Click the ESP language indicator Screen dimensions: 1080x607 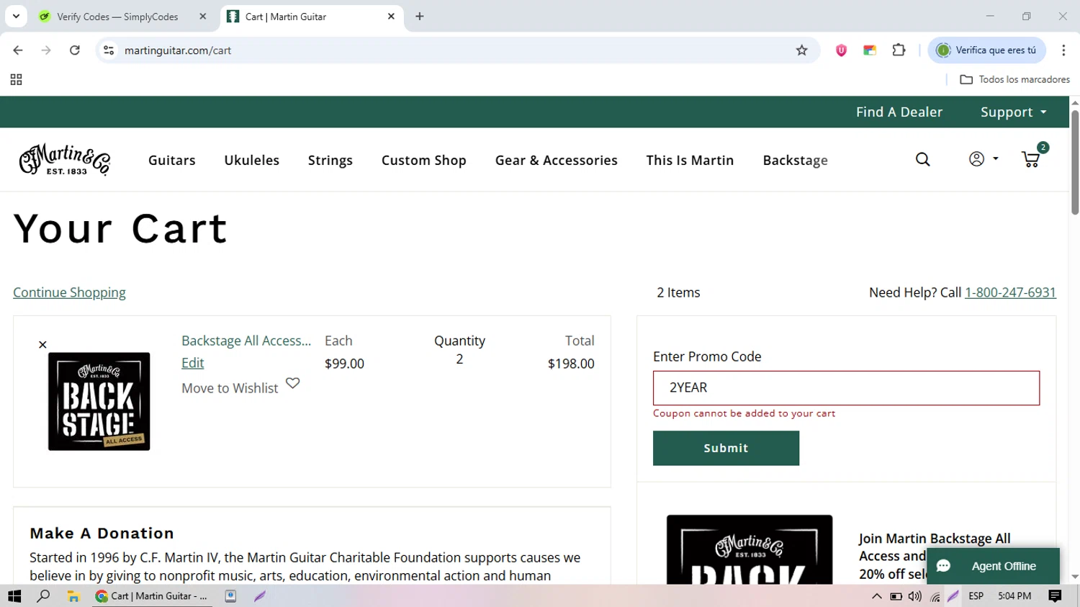click(976, 596)
